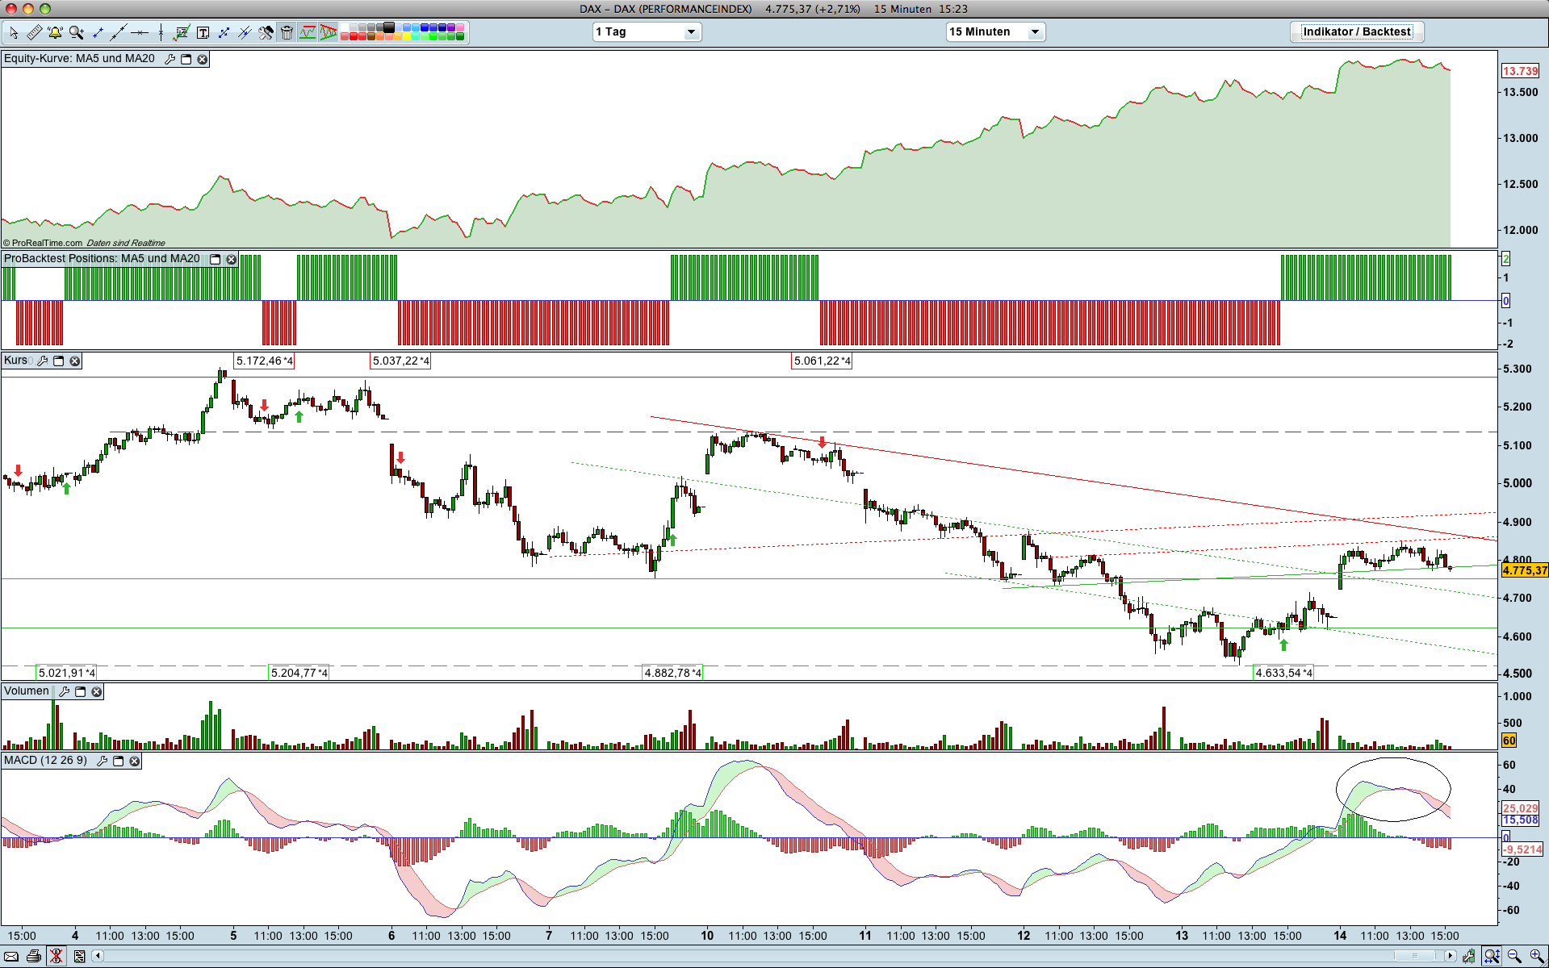Maximize the MACD panel

coord(119,761)
